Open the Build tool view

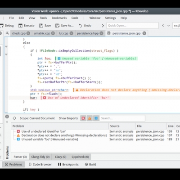90,164
